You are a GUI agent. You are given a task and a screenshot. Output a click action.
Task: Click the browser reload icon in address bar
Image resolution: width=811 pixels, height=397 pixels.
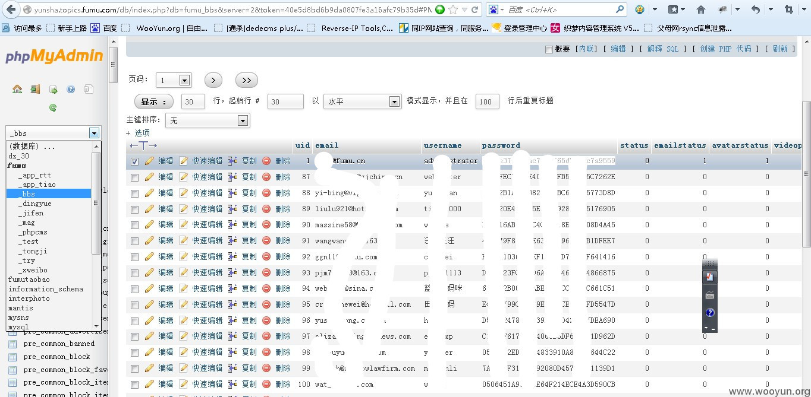(x=476, y=9)
